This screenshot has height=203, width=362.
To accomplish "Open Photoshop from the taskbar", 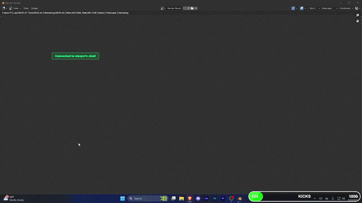I will click(215, 198).
